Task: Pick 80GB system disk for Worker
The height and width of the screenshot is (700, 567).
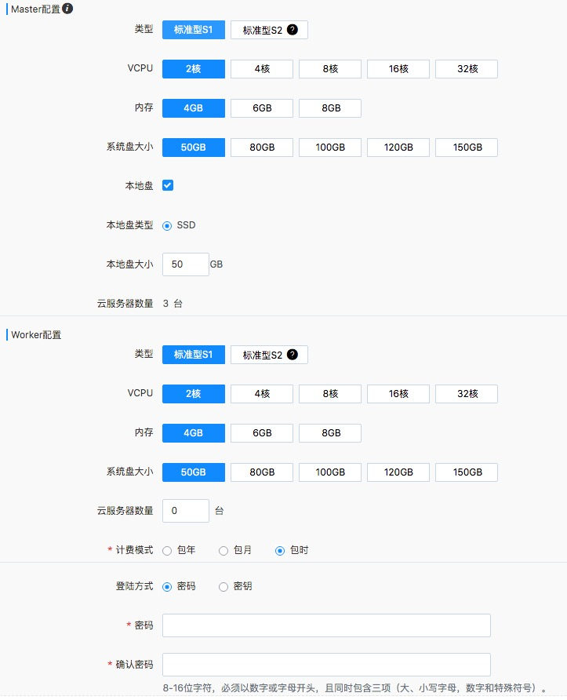Action: pos(262,472)
